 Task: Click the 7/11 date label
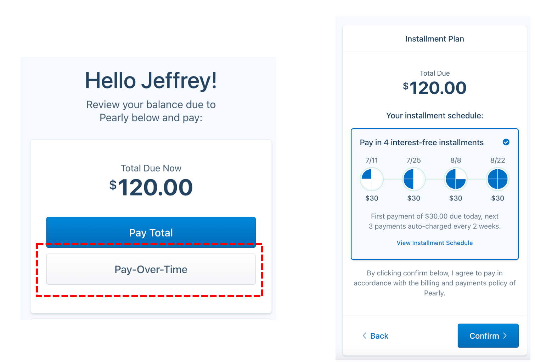(x=372, y=160)
